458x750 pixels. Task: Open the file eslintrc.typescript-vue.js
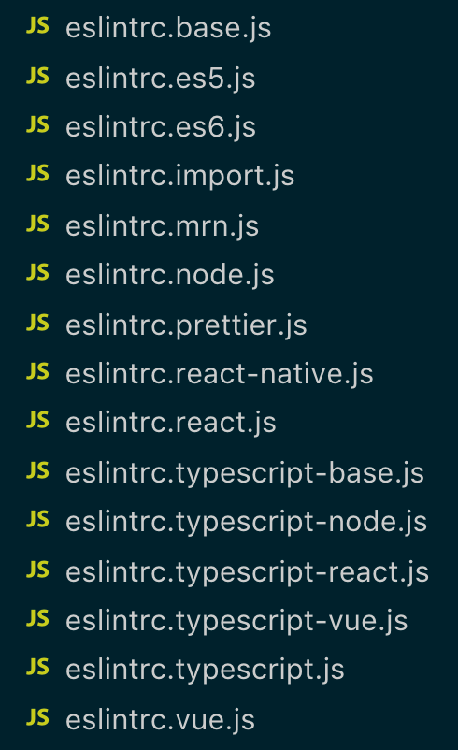[x=236, y=621]
